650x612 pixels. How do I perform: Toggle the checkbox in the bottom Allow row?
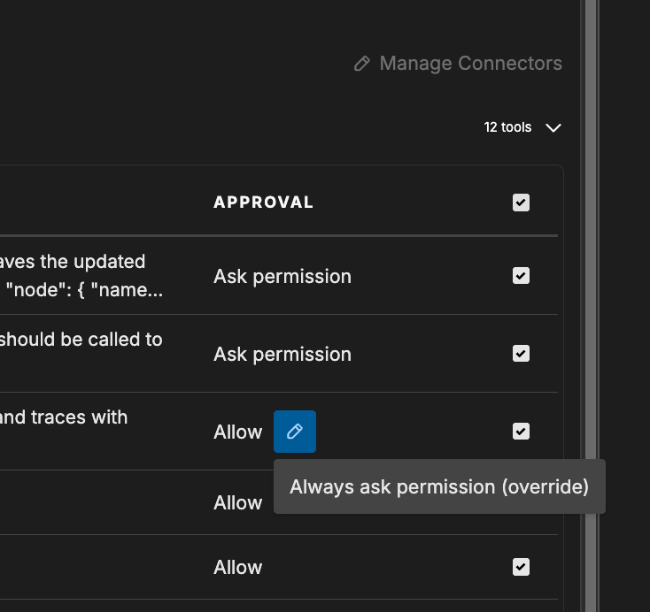pos(521,567)
